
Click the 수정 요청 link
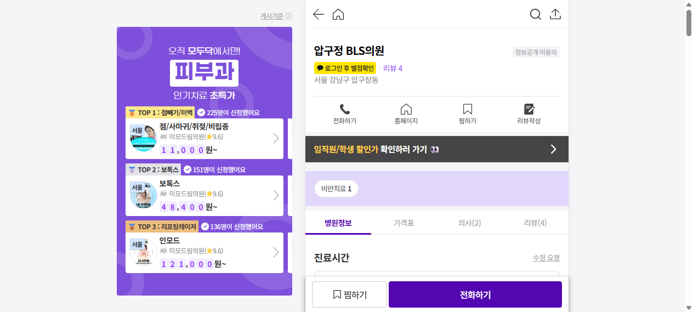tap(546, 258)
